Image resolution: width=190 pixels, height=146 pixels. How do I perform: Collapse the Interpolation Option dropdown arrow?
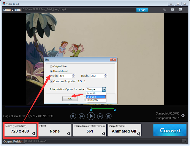tap(104, 89)
